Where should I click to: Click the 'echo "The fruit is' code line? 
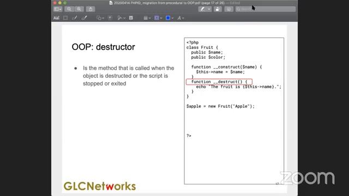click(239, 87)
